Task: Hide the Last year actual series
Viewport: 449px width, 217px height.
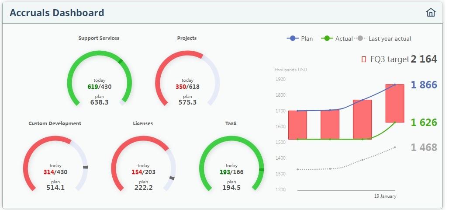Action: tap(384, 38)
